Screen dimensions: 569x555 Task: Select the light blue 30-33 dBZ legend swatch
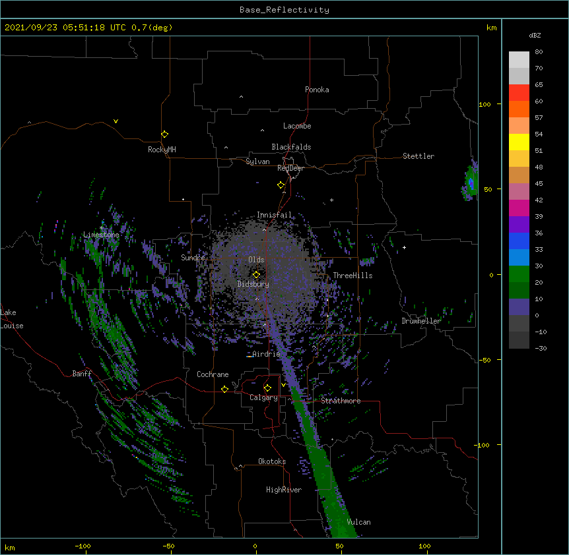pos(519,258)
